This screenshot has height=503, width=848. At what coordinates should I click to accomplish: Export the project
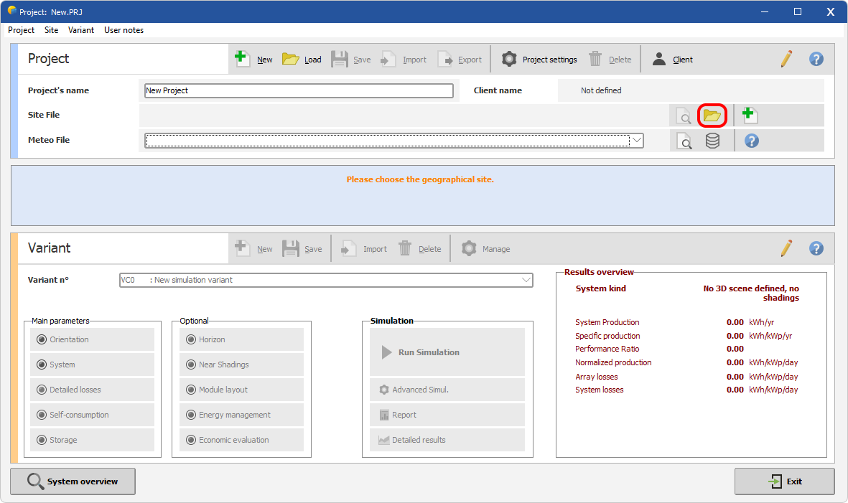click(459, 59)
